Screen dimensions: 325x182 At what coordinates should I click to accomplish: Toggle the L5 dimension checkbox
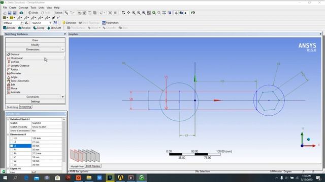[11, 142]
